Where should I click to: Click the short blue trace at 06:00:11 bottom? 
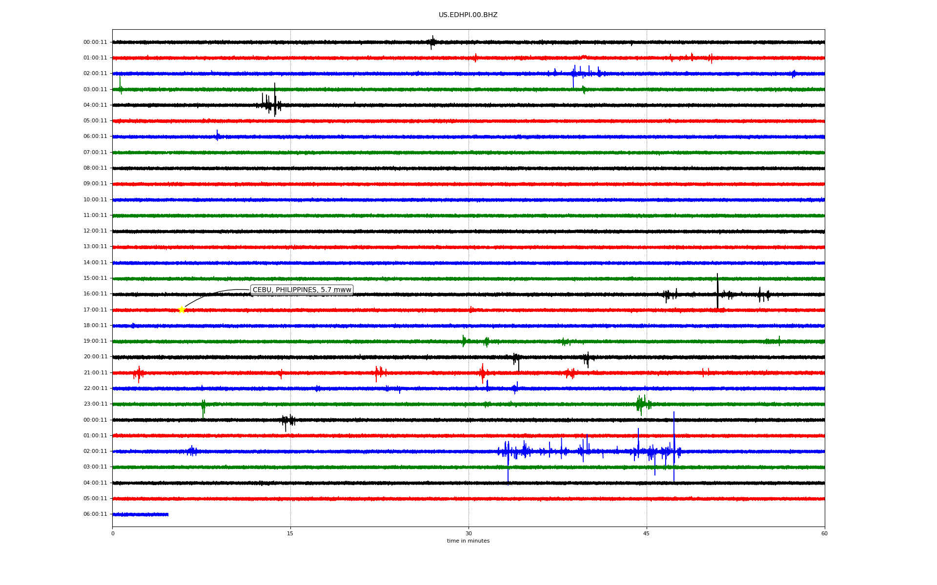[x=141, y=514]
